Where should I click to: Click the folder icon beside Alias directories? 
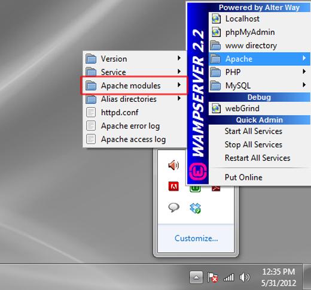pyautogui.click(x=91, y=99)
